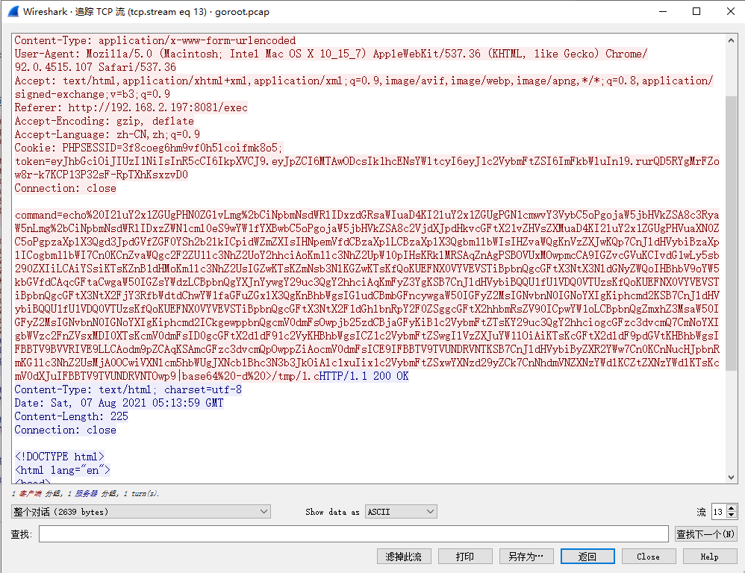The image size is (745, 573).
Task: Click the Connection: close request header line
Action: click(65, 188)
